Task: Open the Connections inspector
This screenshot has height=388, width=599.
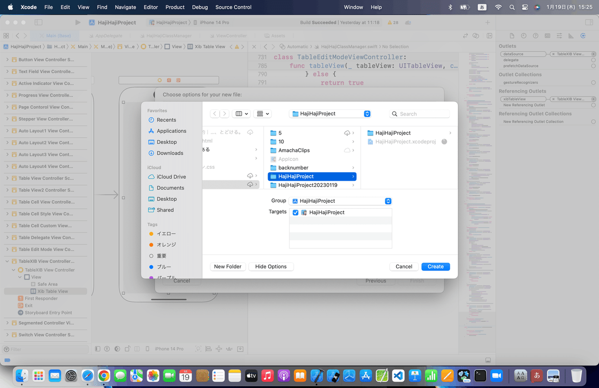Action: pos(584,36)
